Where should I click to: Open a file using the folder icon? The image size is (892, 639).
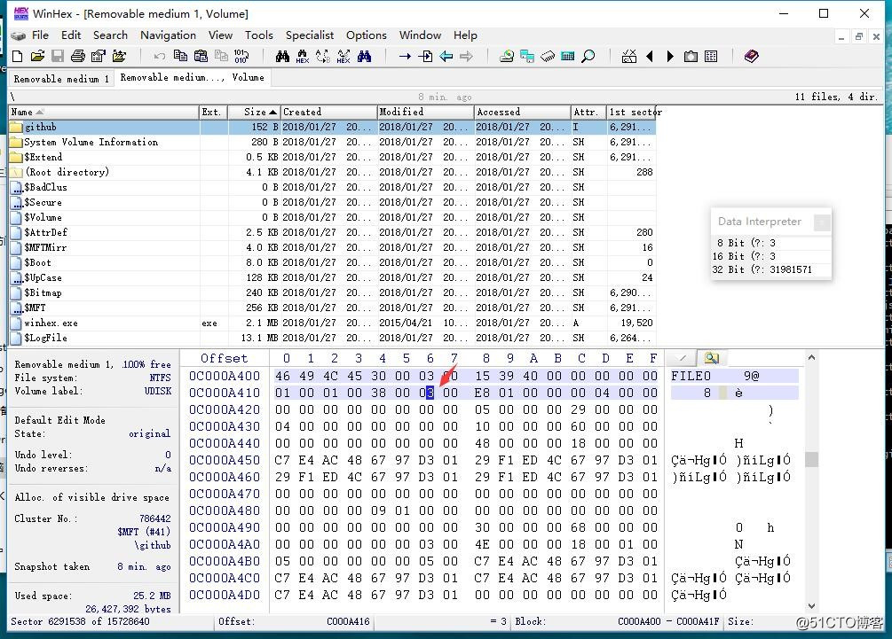[x=37, y=56]
